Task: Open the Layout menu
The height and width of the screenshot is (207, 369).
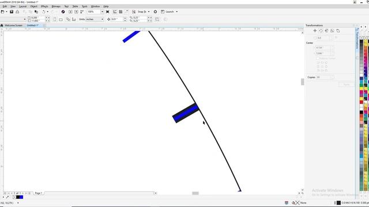Action: point(23,6)
